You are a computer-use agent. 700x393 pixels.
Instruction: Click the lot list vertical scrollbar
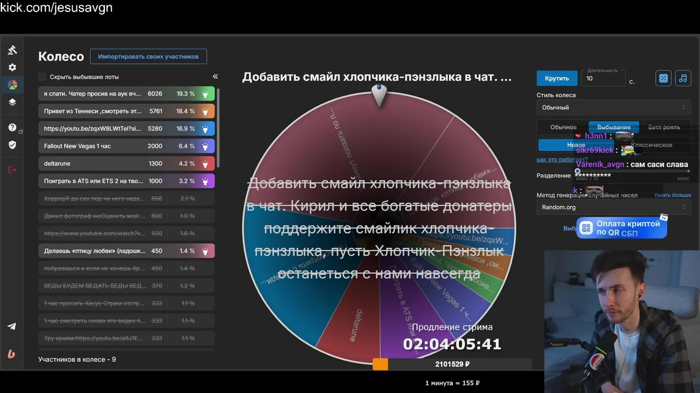(218, 128)
